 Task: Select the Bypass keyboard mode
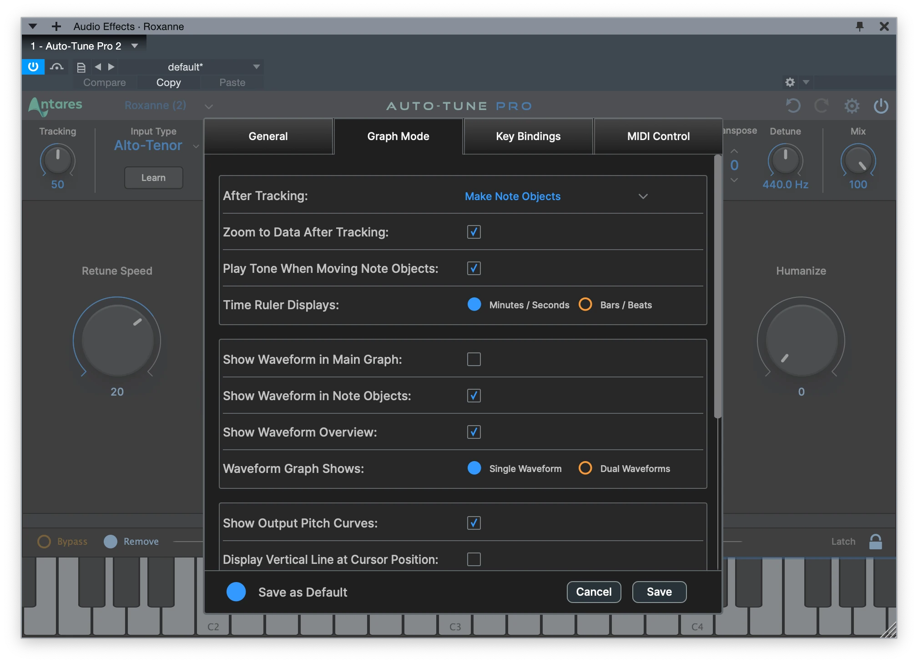pyautogui.click(x=44, y=542)
